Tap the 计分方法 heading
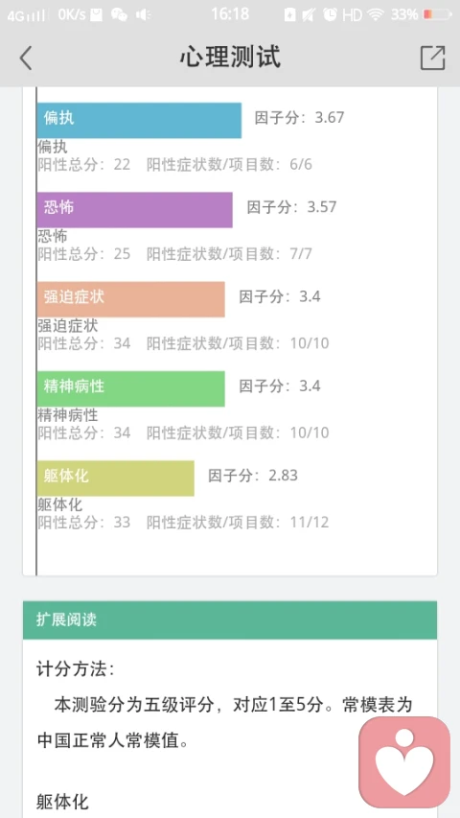The height and width of the screenshot is (818, 460). (75, 670)
